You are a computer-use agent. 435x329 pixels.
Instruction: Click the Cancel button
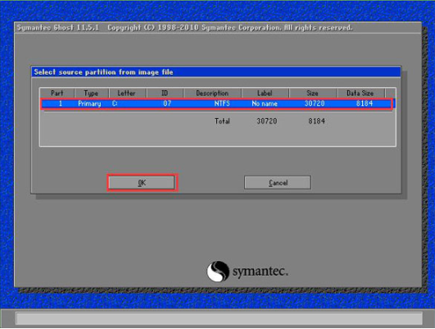pos(278,183)
